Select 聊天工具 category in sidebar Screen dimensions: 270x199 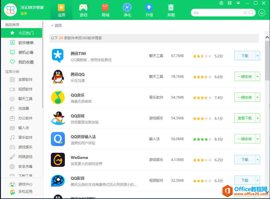coord(22,99)
